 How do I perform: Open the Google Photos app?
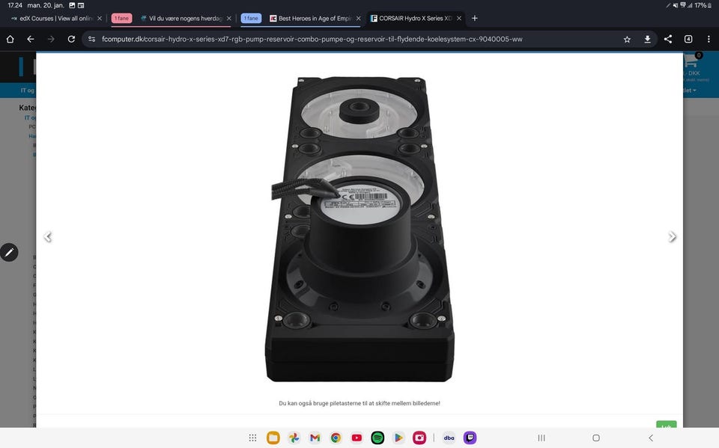(x=294, y=438)
